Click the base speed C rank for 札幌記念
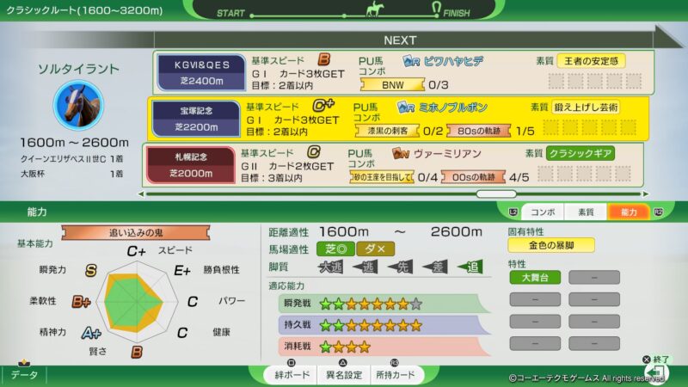This screenshot has height=387, width=688. point(313,152)
